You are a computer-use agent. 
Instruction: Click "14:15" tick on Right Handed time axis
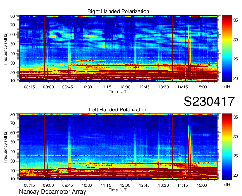[x=183, y=87]
